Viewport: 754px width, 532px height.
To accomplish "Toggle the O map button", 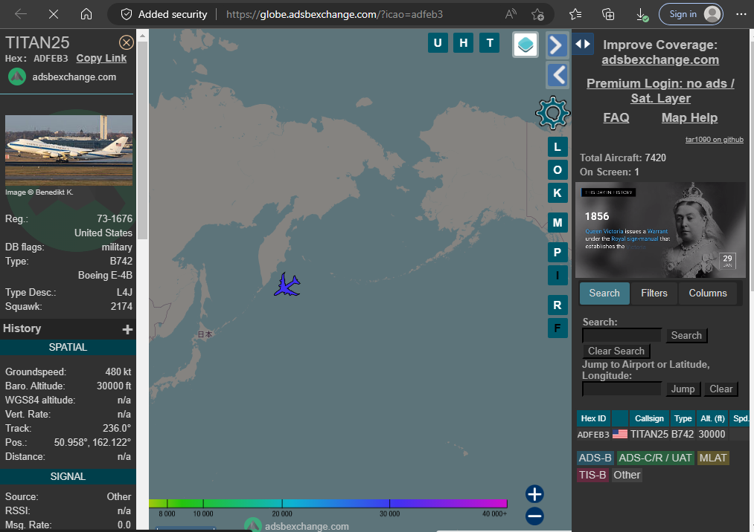I will tap(557, 170).
